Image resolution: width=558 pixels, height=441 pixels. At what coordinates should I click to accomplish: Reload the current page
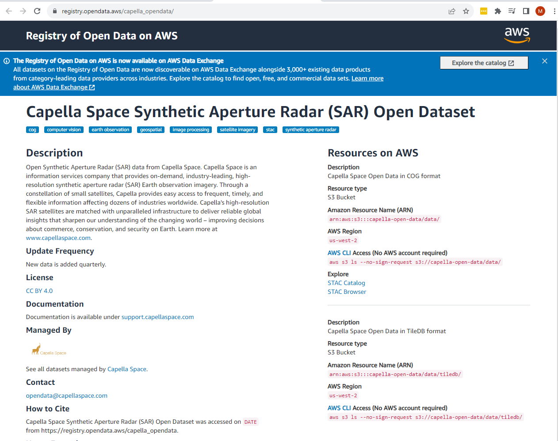[x=37, y=11]
